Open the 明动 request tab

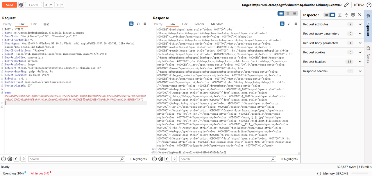coord(46,24)
